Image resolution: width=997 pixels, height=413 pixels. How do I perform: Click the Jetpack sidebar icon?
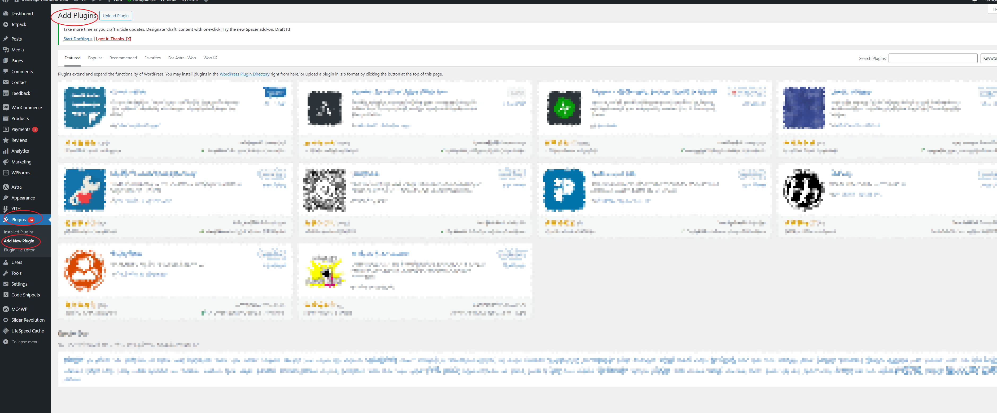coord(6,24)
